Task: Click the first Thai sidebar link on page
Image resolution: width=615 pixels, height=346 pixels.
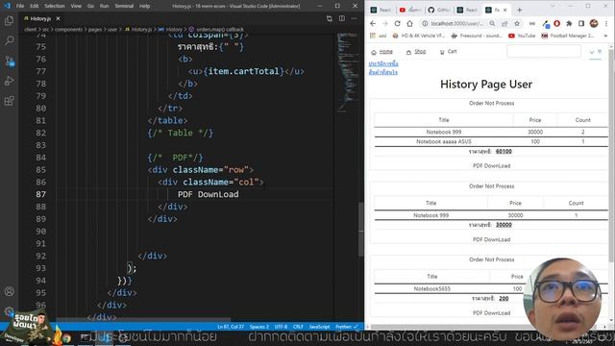Action: click(x=383, y=63)
